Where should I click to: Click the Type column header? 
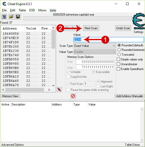[x=80, y=104]
